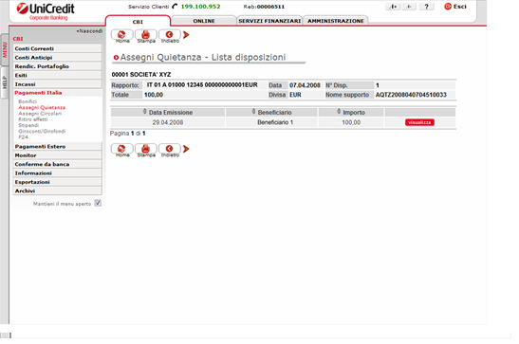Screen dimensions: 519x344
Task: Expand Conferme da banca section
Action: coord(58,164)
